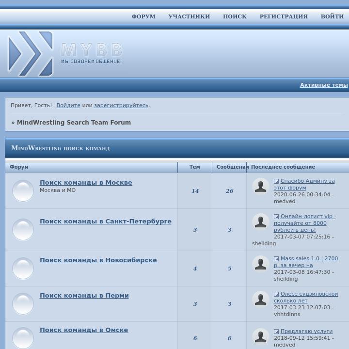Click timestamp 2018-09-12 15:59:41
The height and width of the screenshot is (349, 349).
[302, 338]
